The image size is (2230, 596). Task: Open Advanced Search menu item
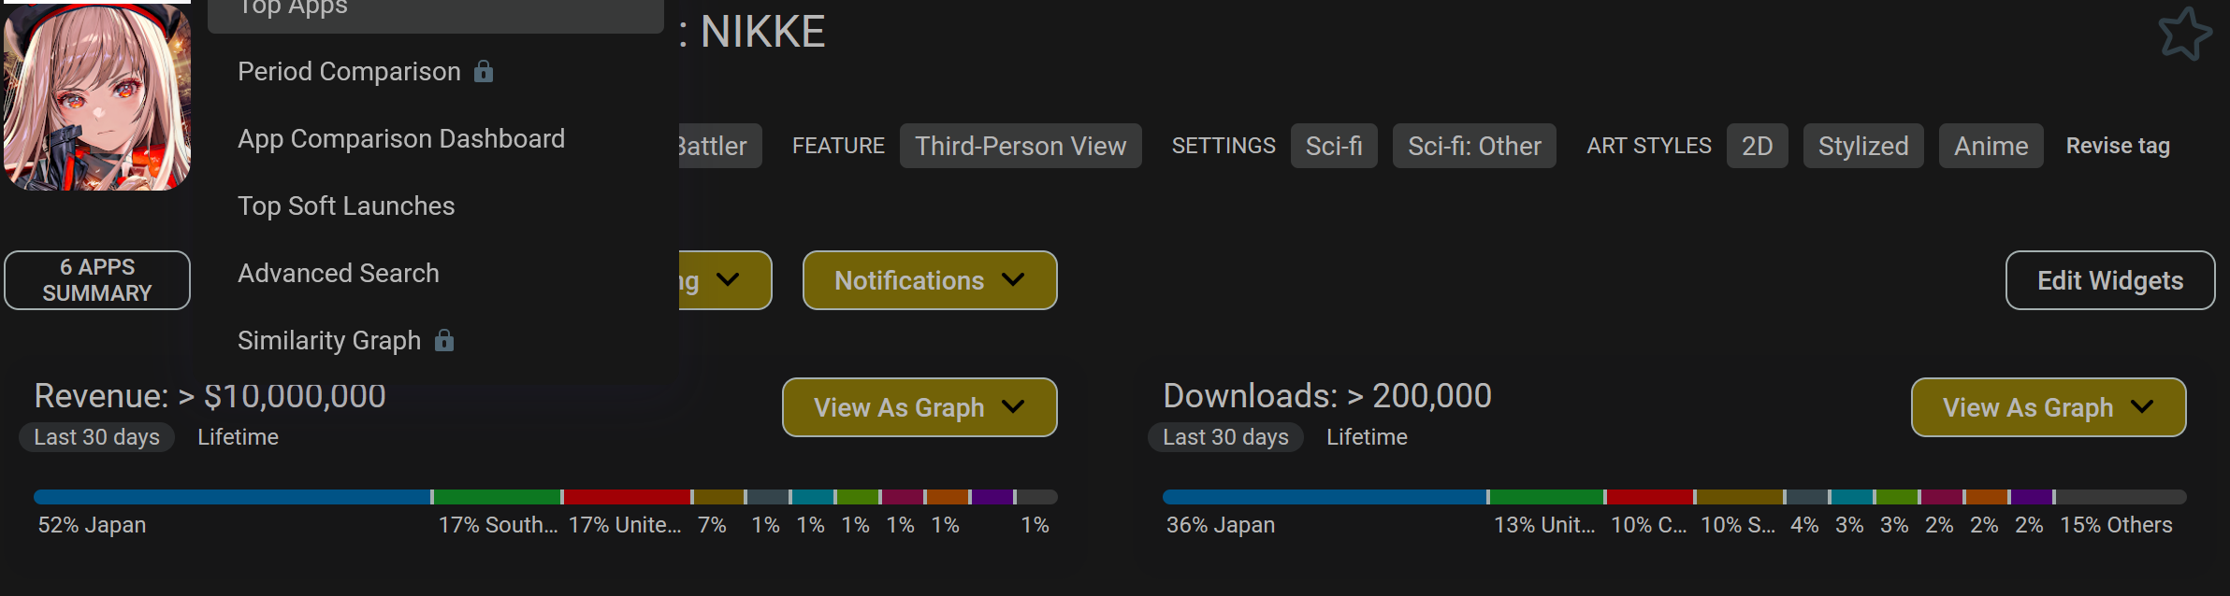tap(339, 273)
